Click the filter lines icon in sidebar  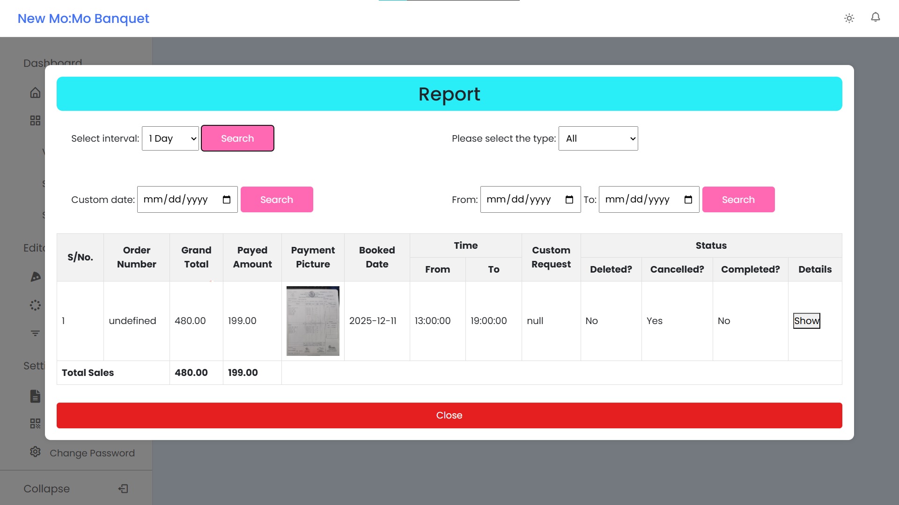35,333
